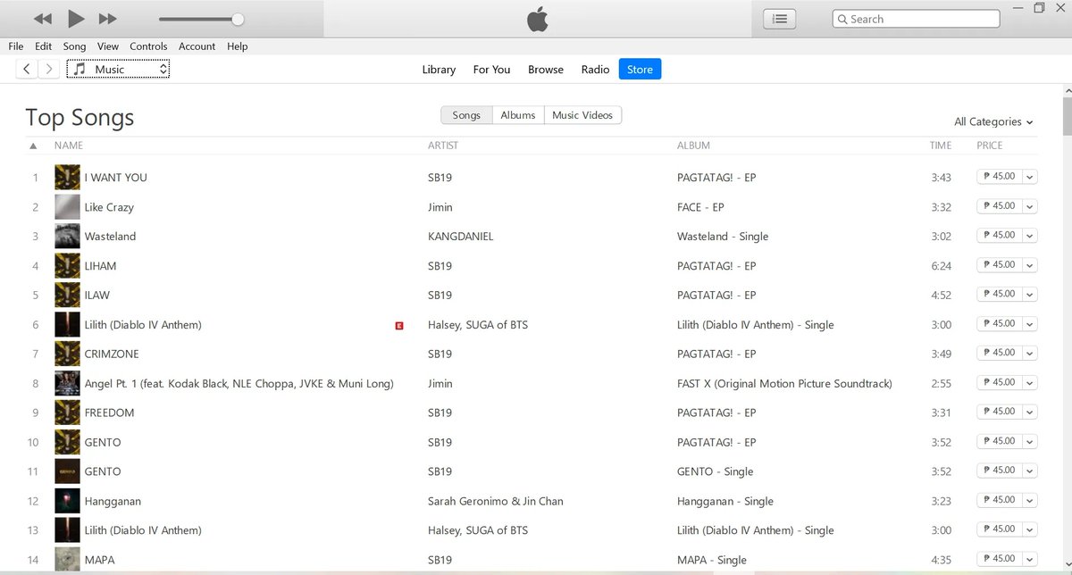Open the FAST X soundtrack album link

click(784, 384)
